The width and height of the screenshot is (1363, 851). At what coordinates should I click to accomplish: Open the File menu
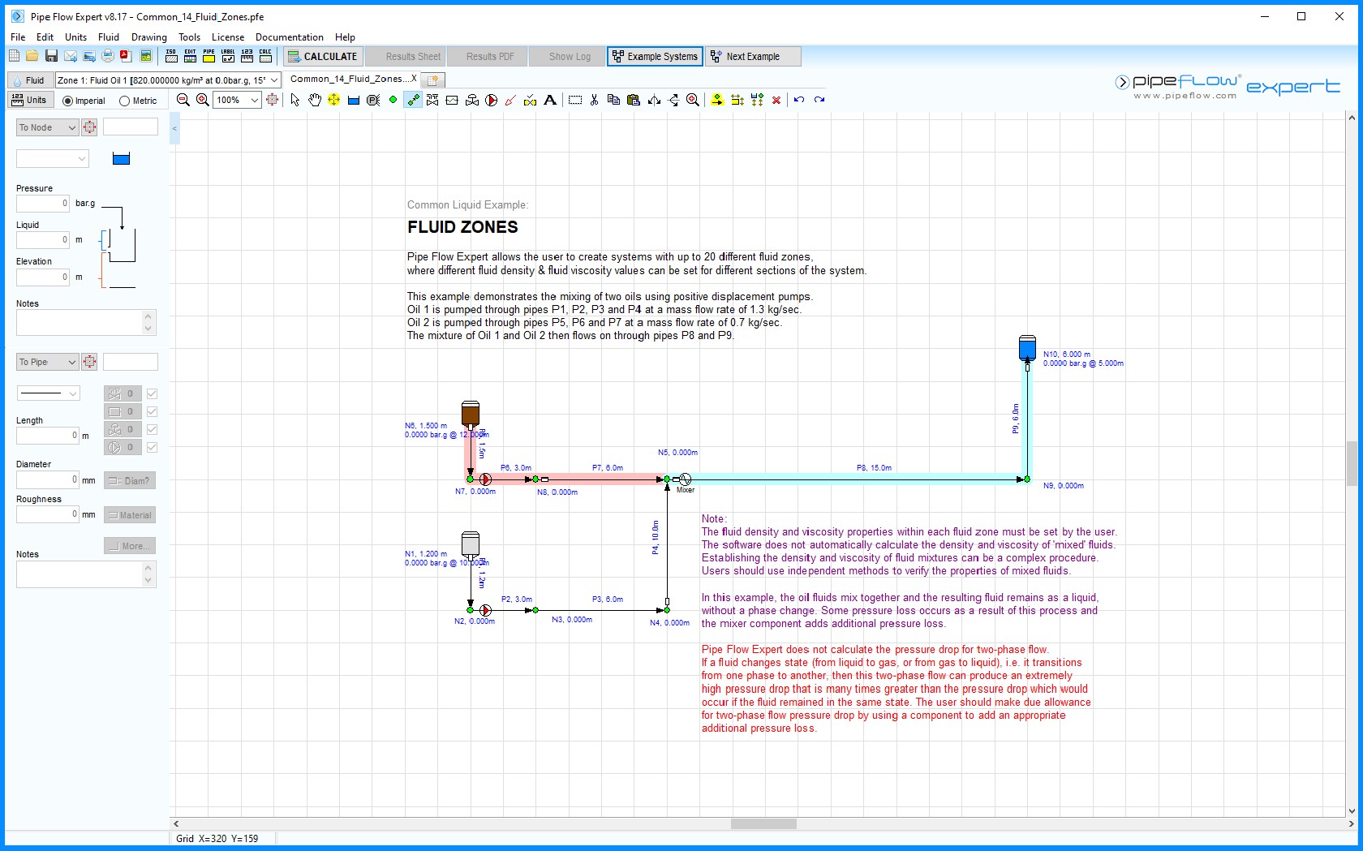click(x=18, y=37)
